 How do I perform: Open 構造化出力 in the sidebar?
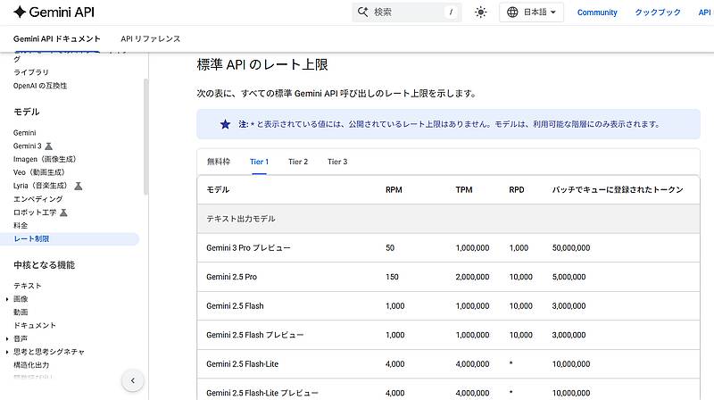coord(31,365)
